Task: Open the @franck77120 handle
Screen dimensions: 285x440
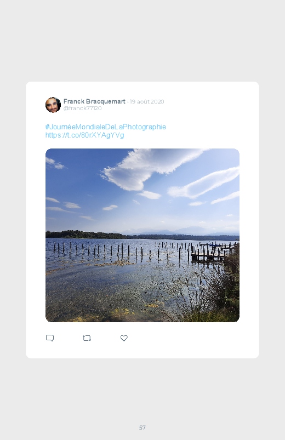Action: point(83,108)
